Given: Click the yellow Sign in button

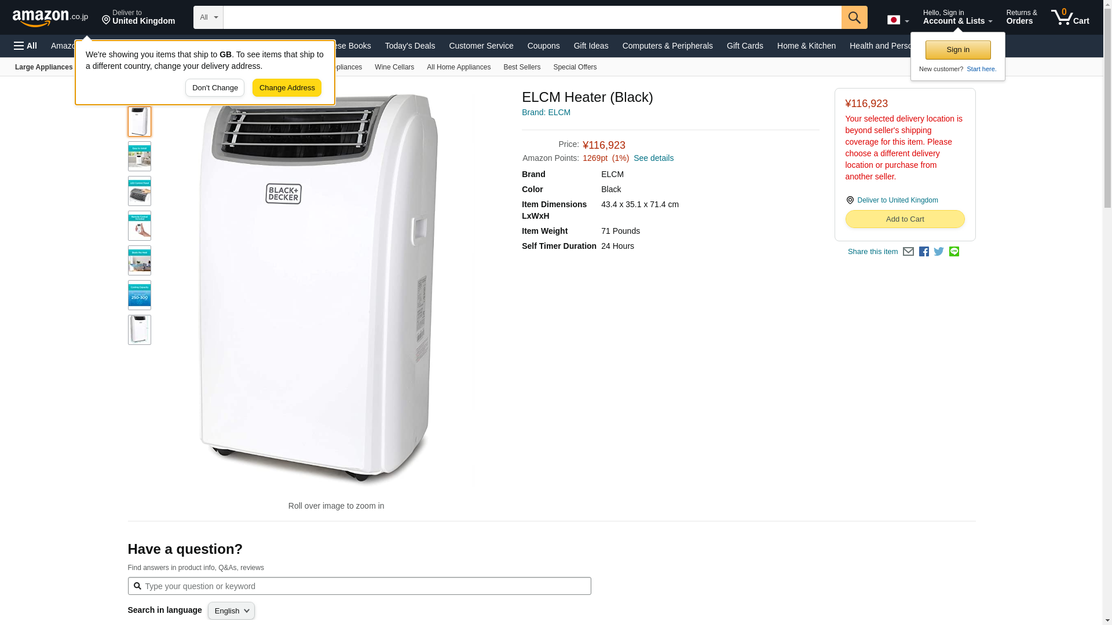Looking at the screenshot, I should pyautogui.click(x=958, y=50).
